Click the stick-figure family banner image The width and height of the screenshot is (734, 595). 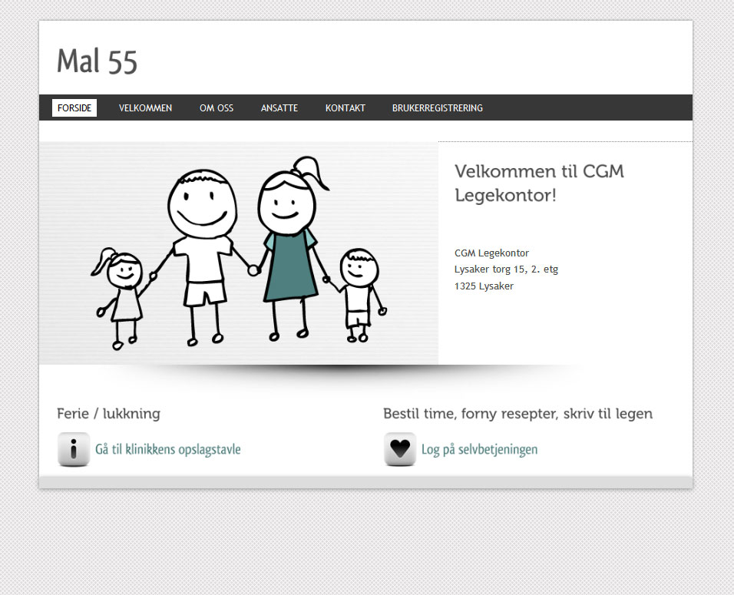click(239, 253)
